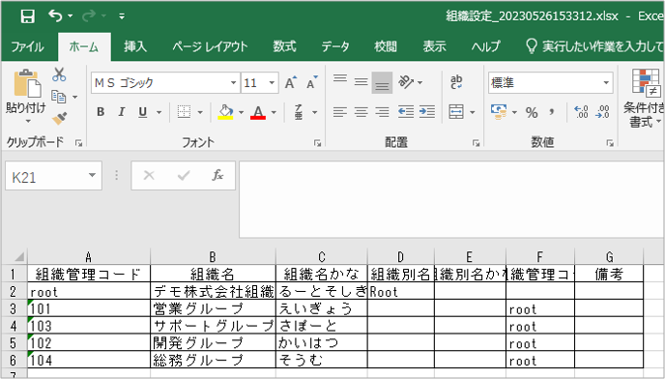Click the 実行したい作業 search box

[x=593, y=46]
